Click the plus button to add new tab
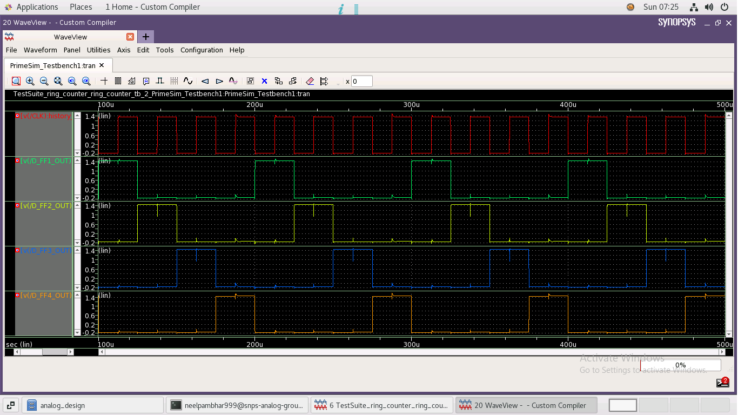 click(145, 37)
